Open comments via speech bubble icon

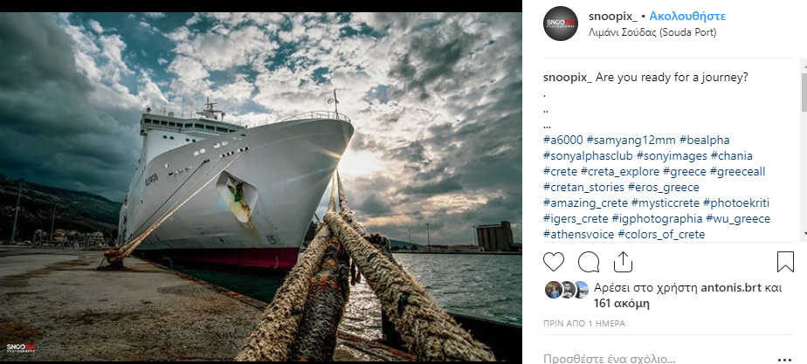[589, 262]
